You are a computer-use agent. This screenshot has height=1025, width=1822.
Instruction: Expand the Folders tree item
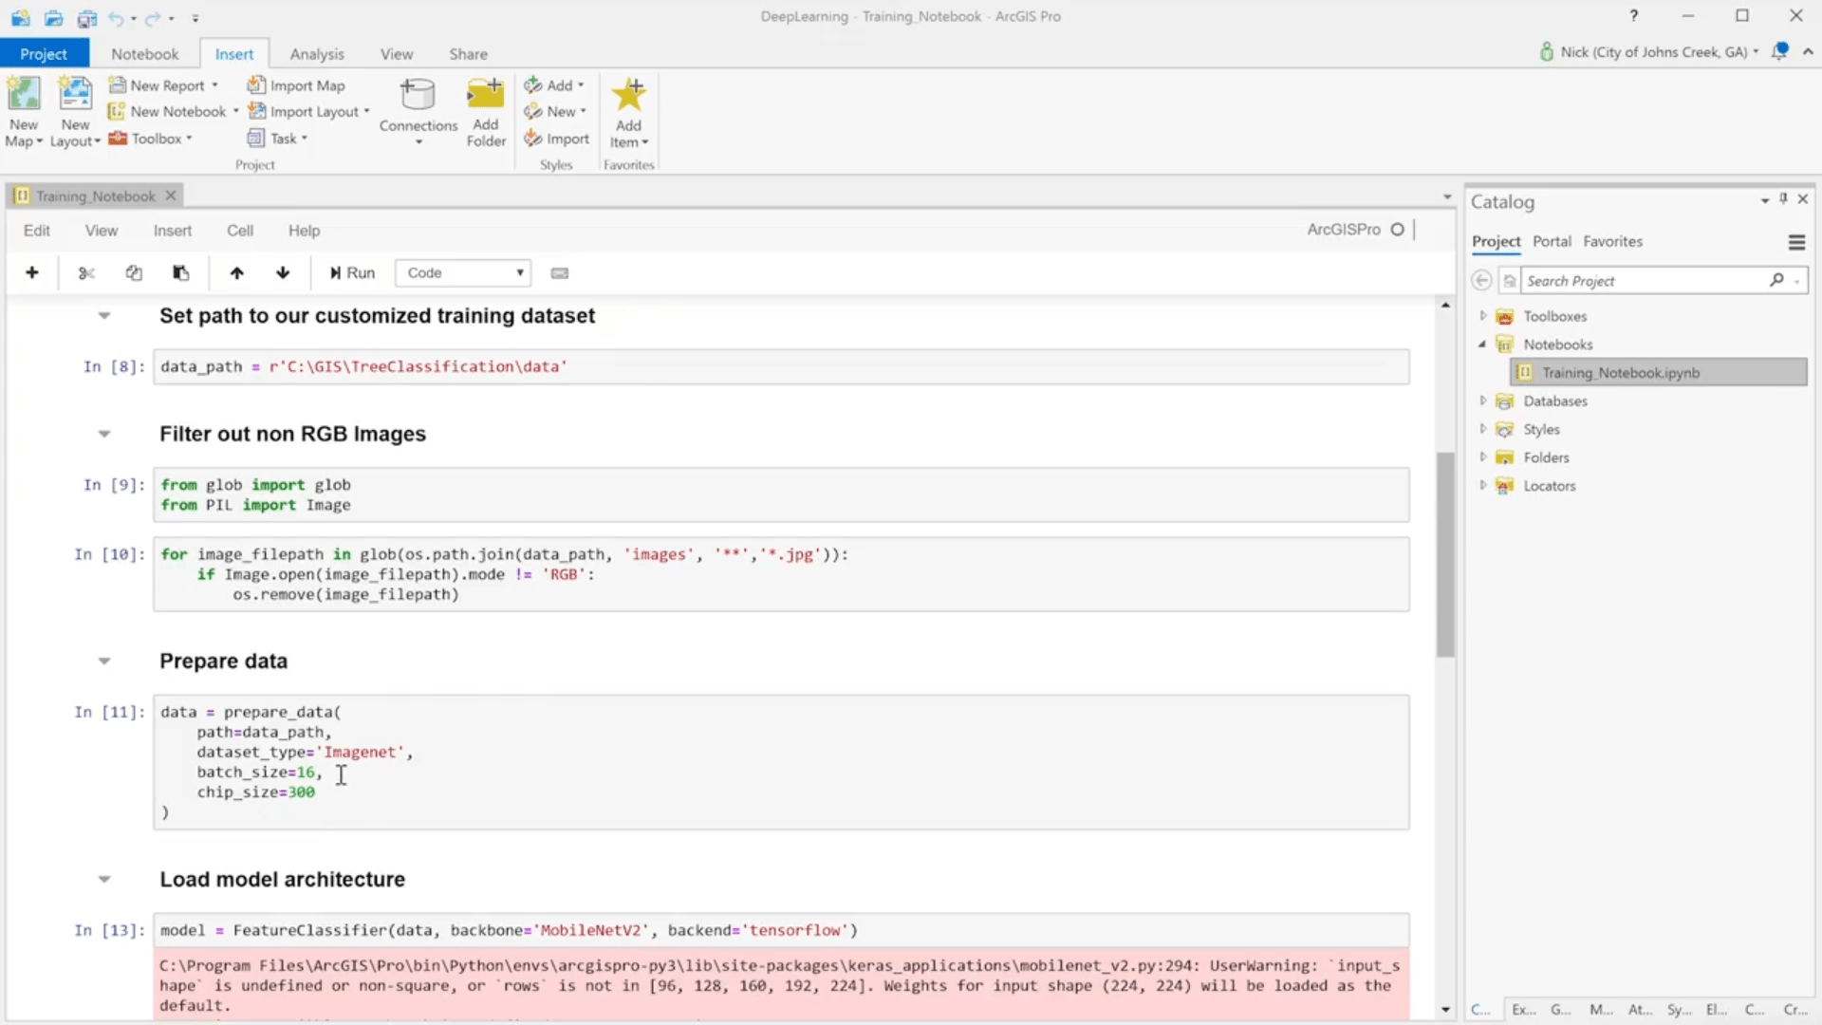[x=1481, y=457]
